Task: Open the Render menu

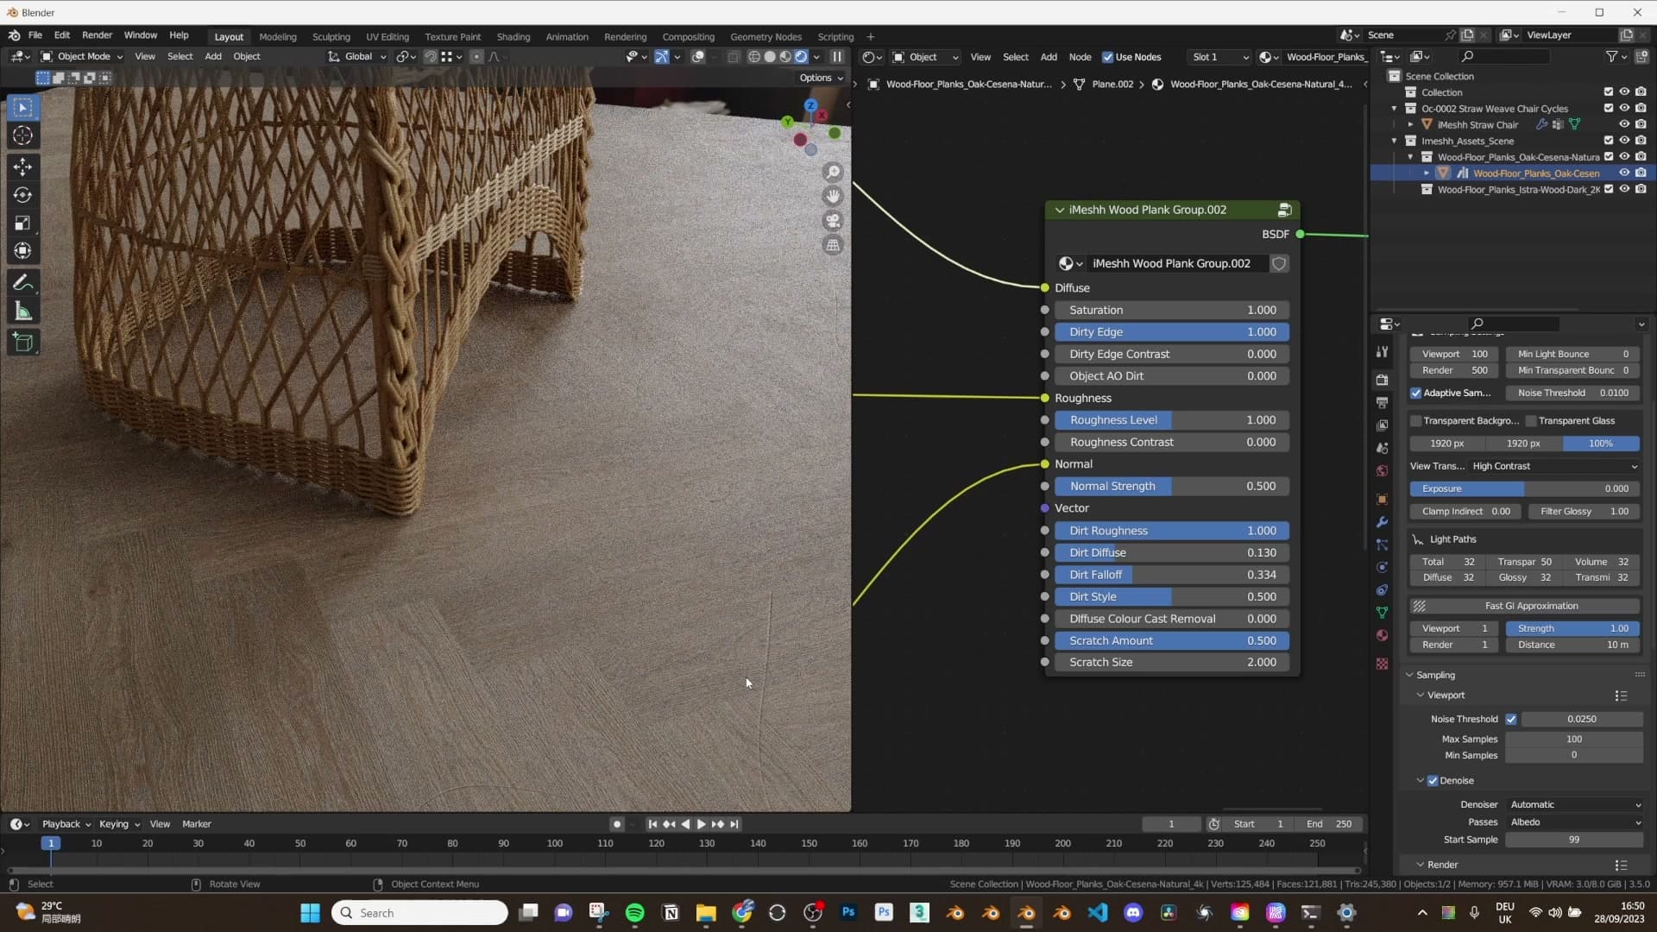Action: pyautogui.click(x=97, y=35)
